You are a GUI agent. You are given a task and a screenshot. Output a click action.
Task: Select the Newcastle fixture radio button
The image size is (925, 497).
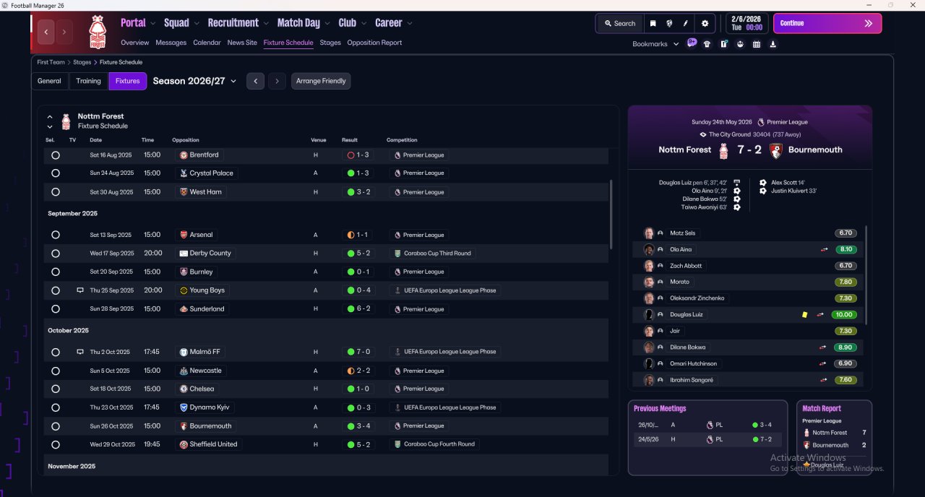(56, 371)
